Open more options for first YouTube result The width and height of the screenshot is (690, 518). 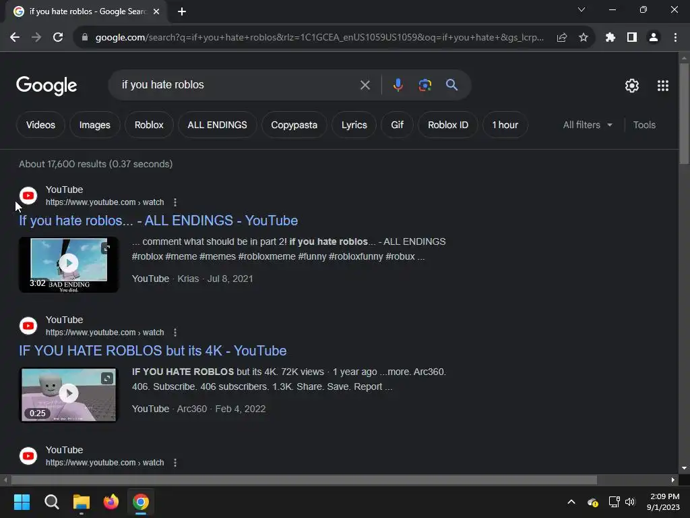[175, 202]
